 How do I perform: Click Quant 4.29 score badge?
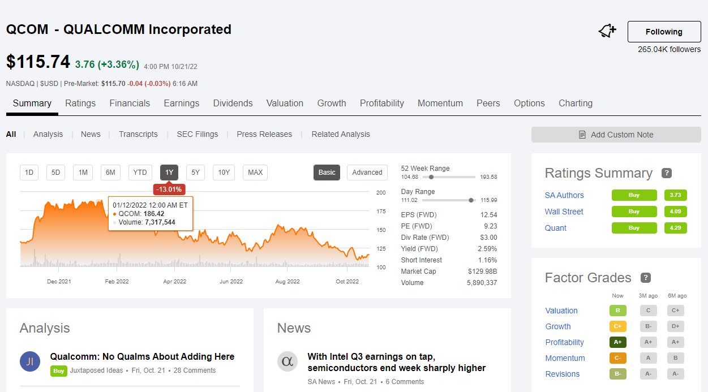pos(675,228)
